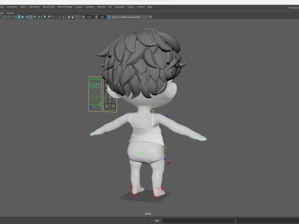The image size is (299, 224).
Task: Open the sRGB color space dropdown
Action: [131, 17]
